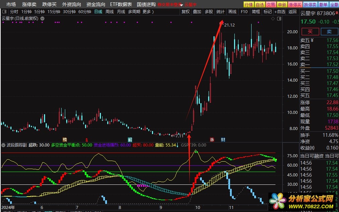The image size is (339, 212).
Task: Switch to the 5分钟 period tab
Action: tap(40, 12)
